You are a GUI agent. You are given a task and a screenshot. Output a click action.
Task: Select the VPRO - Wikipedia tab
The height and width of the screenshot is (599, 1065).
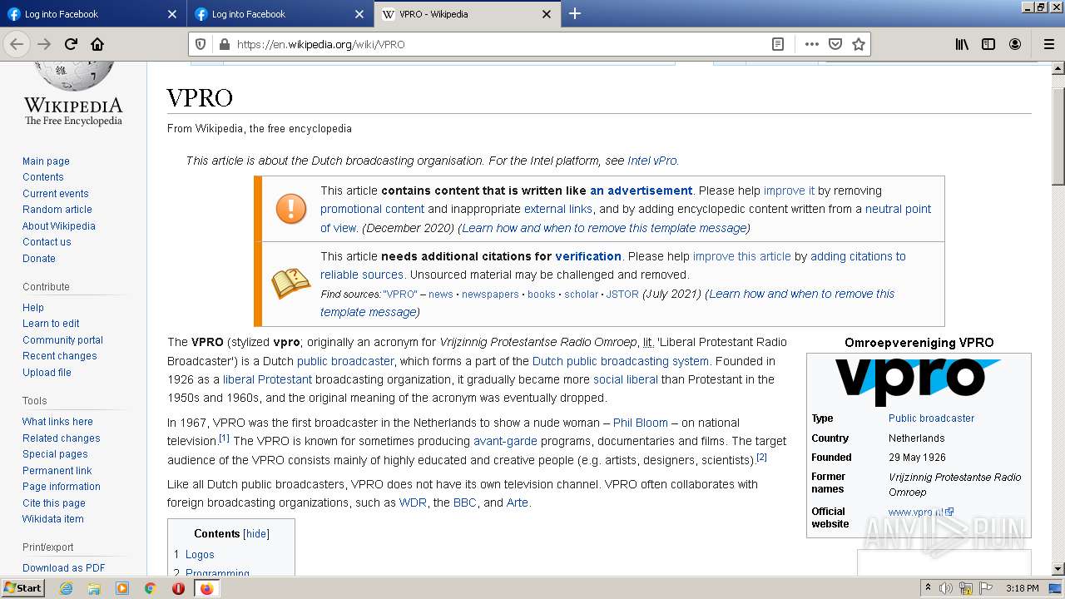467,14
